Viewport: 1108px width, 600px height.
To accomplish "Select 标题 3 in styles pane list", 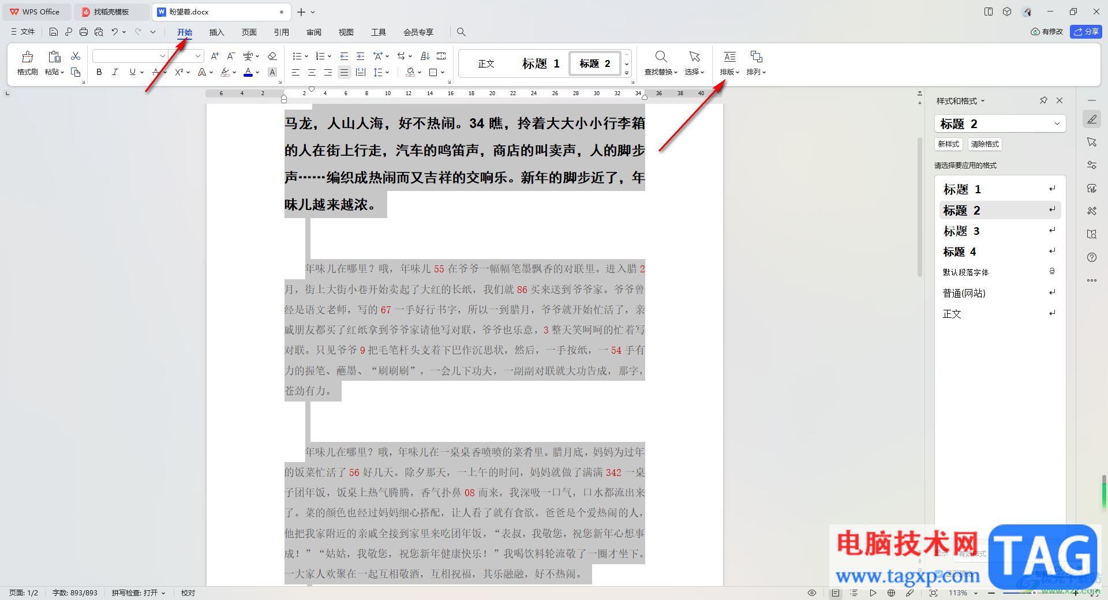I will pos(1000,231).
